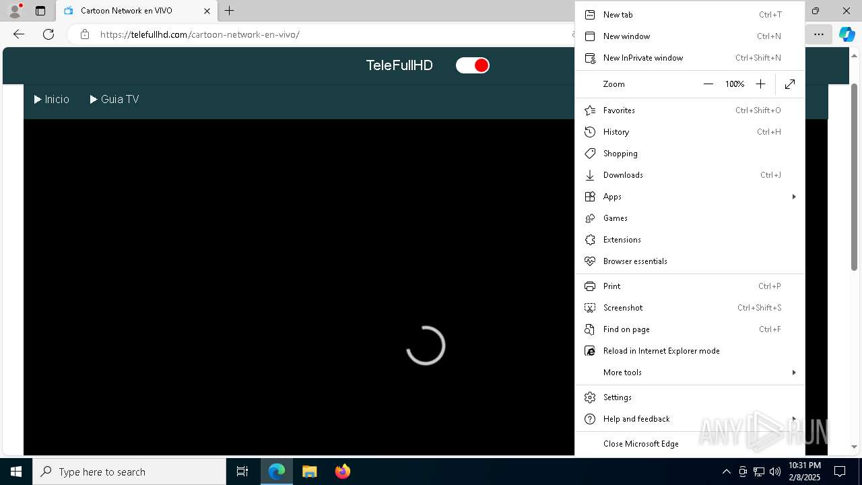The image size is (862, 485).
Task: Choose New InPrivate window entry
Action: (690, 58)
